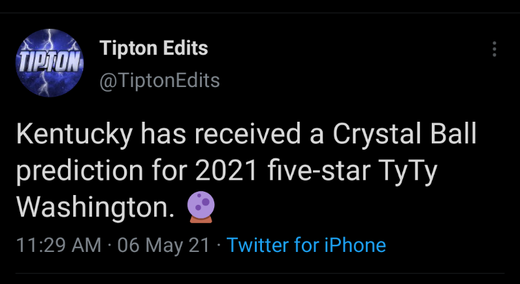The width and height of the screenshot is (520, 284).
Task: Open the @TiptonEdits handle
Action: pyautogui.click(x=159, y=80)
